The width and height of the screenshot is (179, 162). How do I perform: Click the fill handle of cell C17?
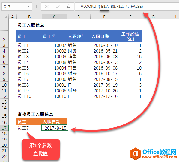pyautogui.click(x=67, y=131)
